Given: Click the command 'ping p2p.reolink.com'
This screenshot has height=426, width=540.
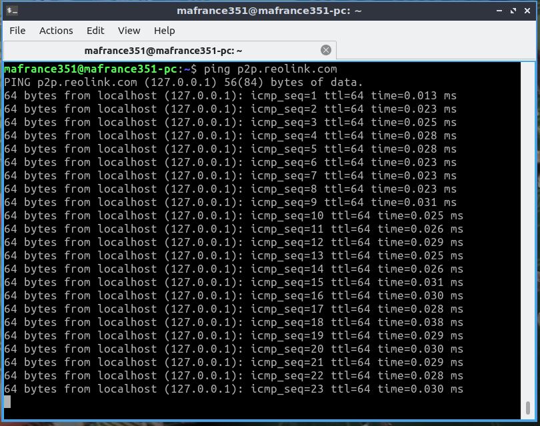Looking at the screenshot, I should [271, 69].
